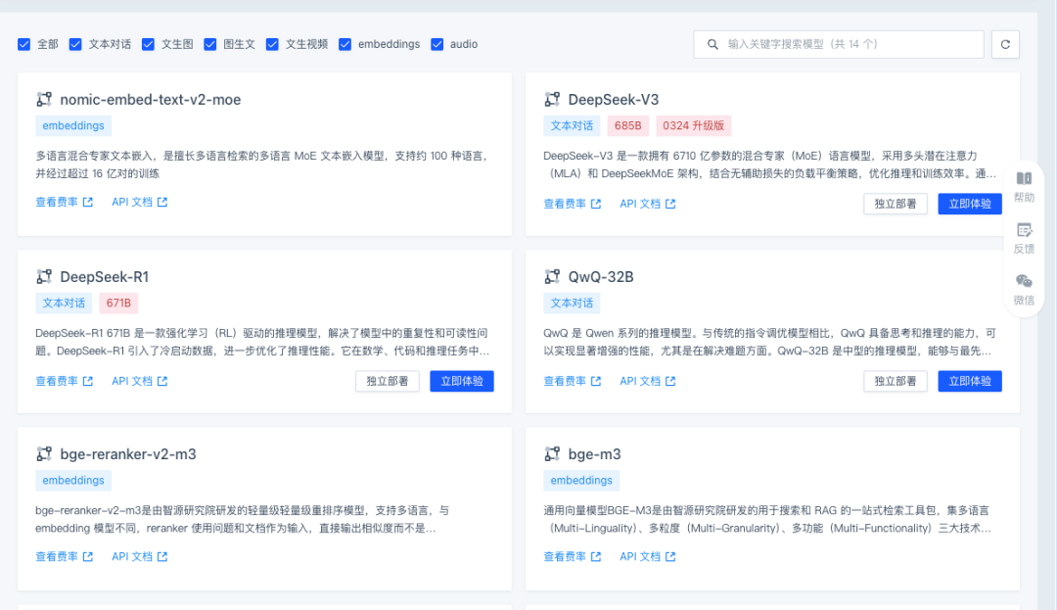The width and height of the screenshot is (1057, 610).
Task: Open API 文档 link for QwQ-32B
Action: [x=648, y=381]
